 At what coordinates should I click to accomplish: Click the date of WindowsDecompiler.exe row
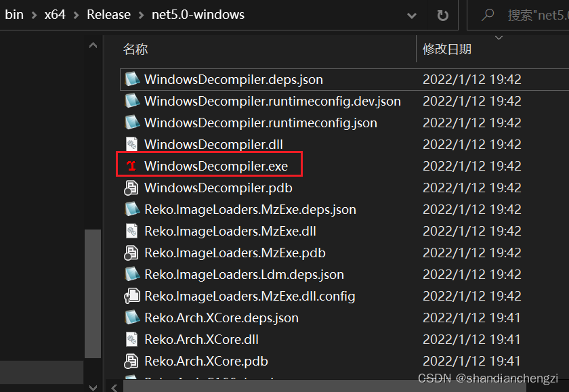tap(471, 166)
